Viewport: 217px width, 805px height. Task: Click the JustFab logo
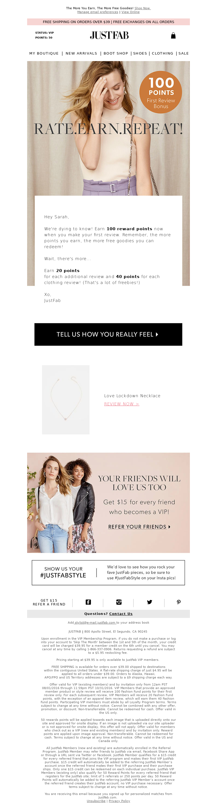(109, 35)
